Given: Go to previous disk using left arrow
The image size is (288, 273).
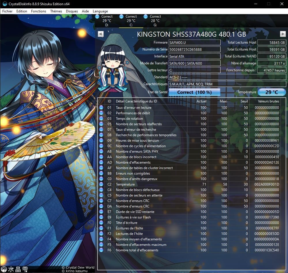Looking at the screenshot, I should point(101,34).
